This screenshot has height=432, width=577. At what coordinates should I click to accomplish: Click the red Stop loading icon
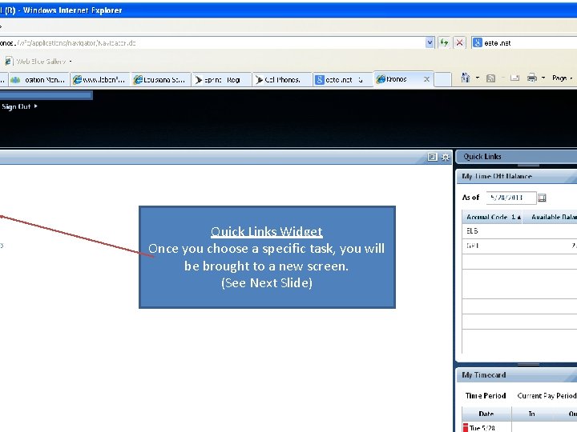click(x=459, y=43)
